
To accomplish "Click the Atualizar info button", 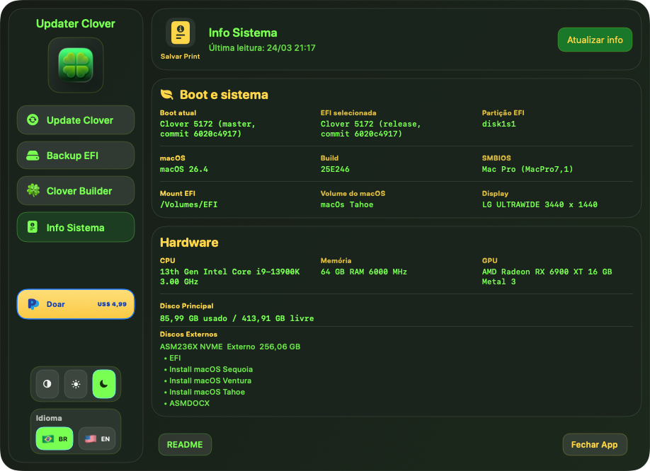I will [x=595, y=40].
